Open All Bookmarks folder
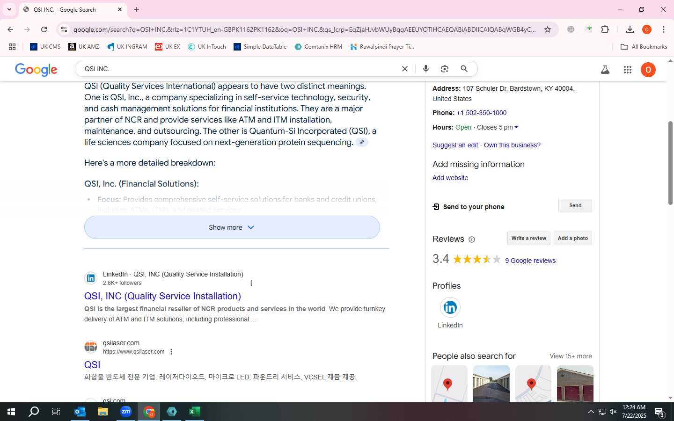Screen dimensions: 674x421 pos(644,47)
